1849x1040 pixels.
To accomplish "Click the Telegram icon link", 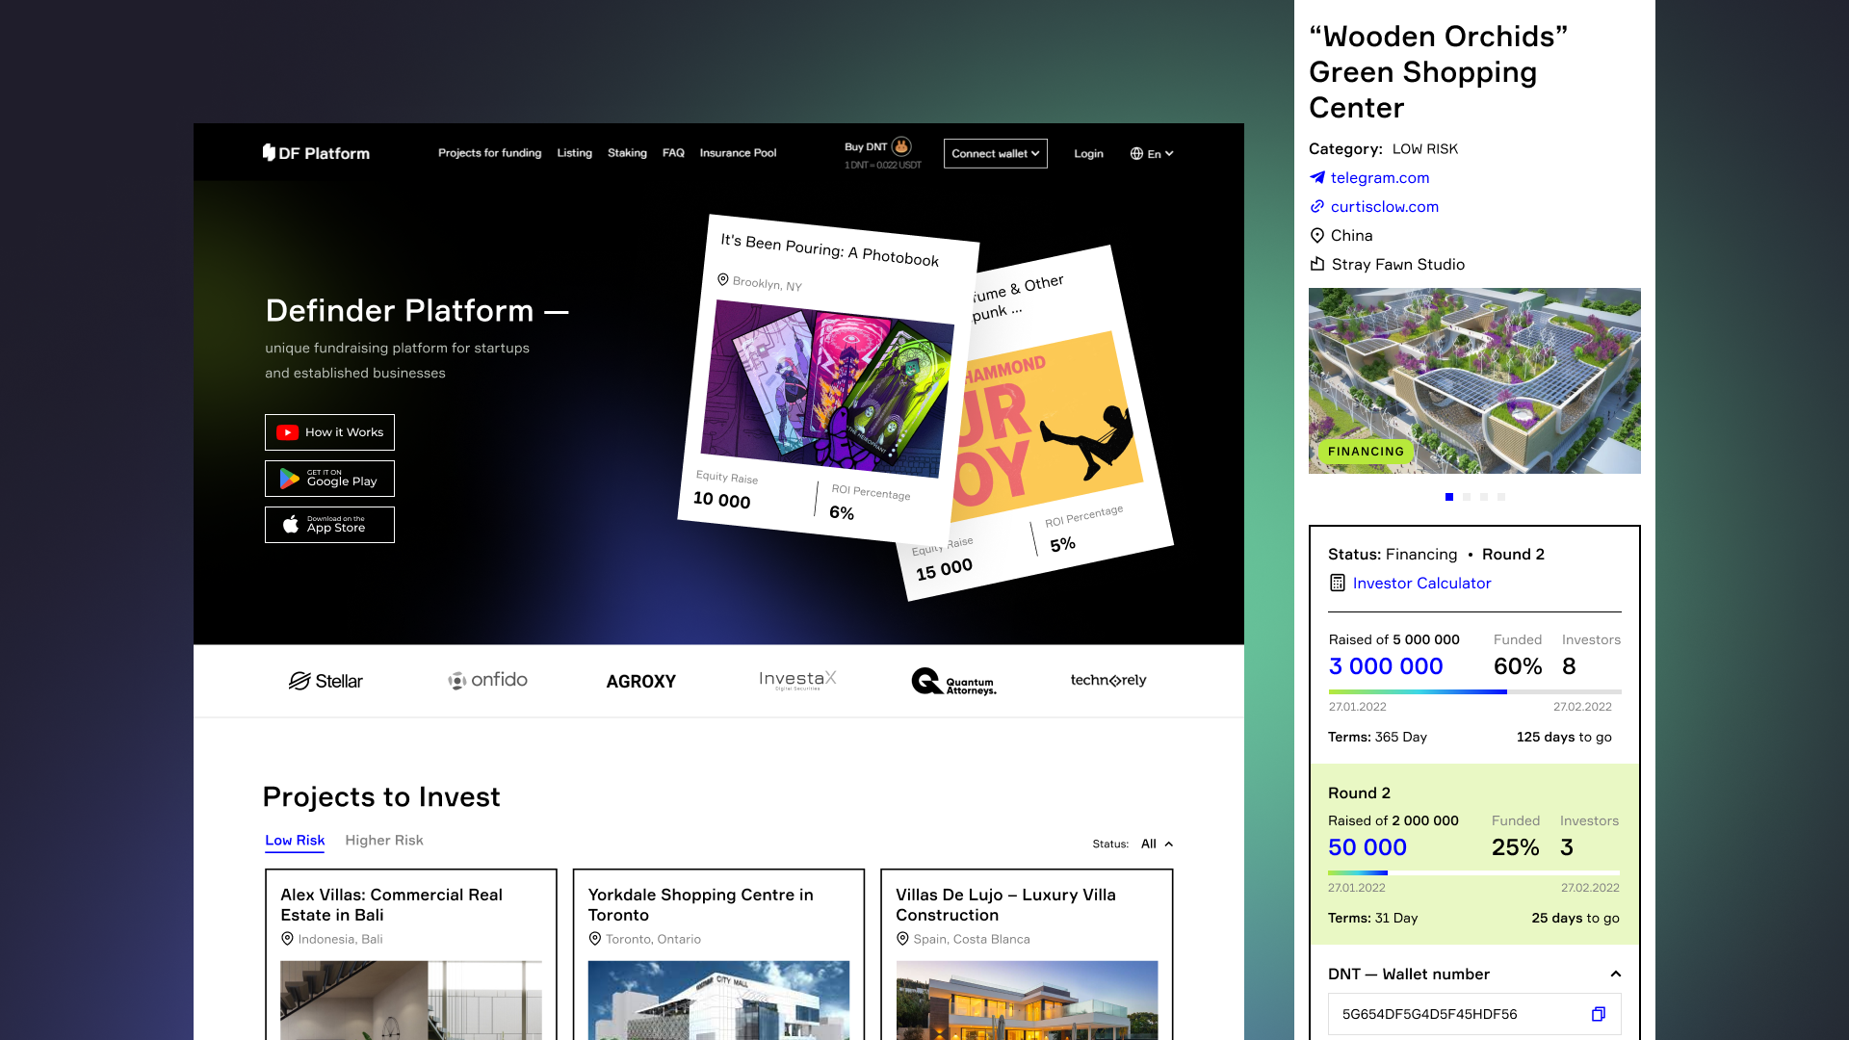I will (1316, 178).
